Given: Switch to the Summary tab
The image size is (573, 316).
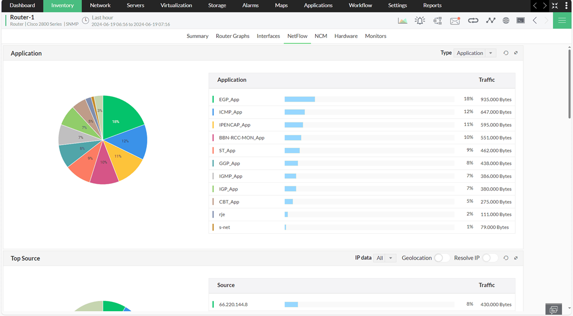Looking at the screenshot, I should 197,36.
